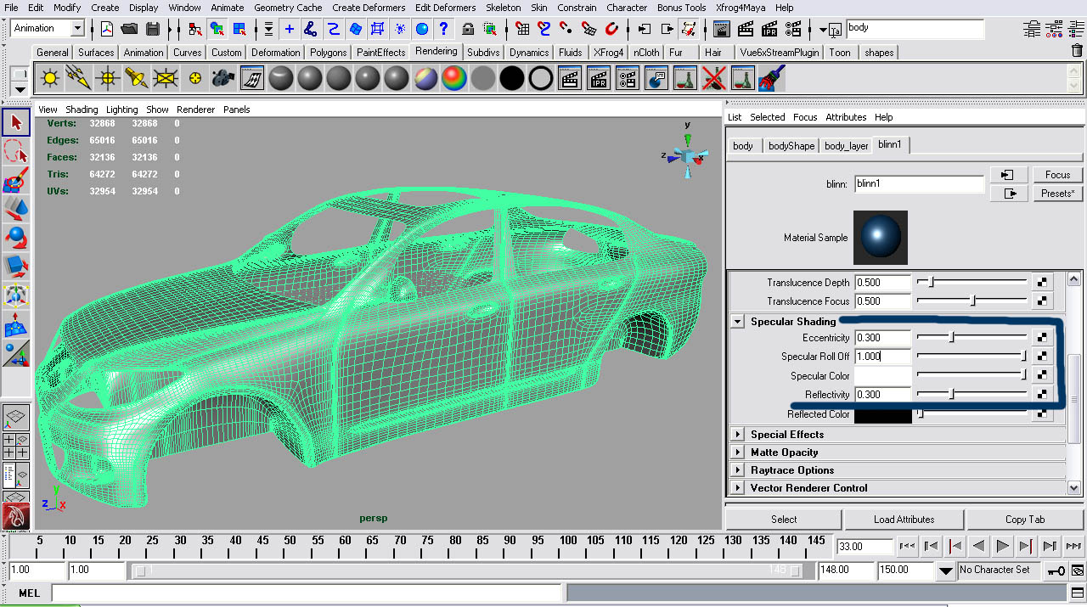
Task: Toggle select by hierarchy mode
Action: coord(196,29)
